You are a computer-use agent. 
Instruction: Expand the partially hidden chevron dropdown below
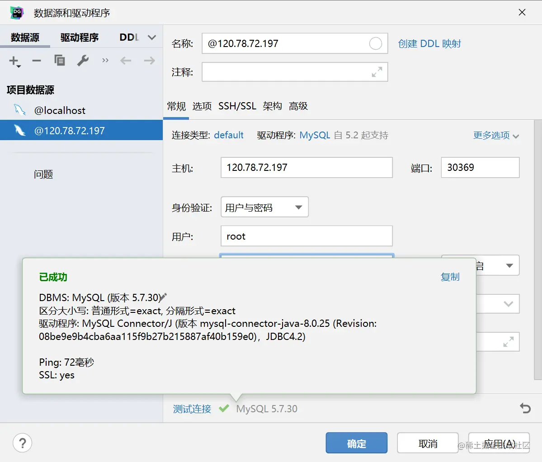508,304
